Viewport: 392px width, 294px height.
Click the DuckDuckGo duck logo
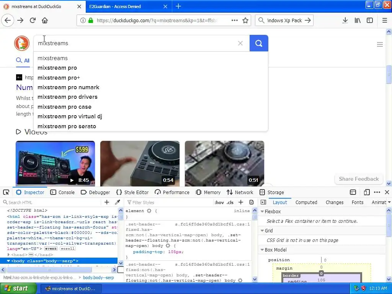(x=22, y=43)
